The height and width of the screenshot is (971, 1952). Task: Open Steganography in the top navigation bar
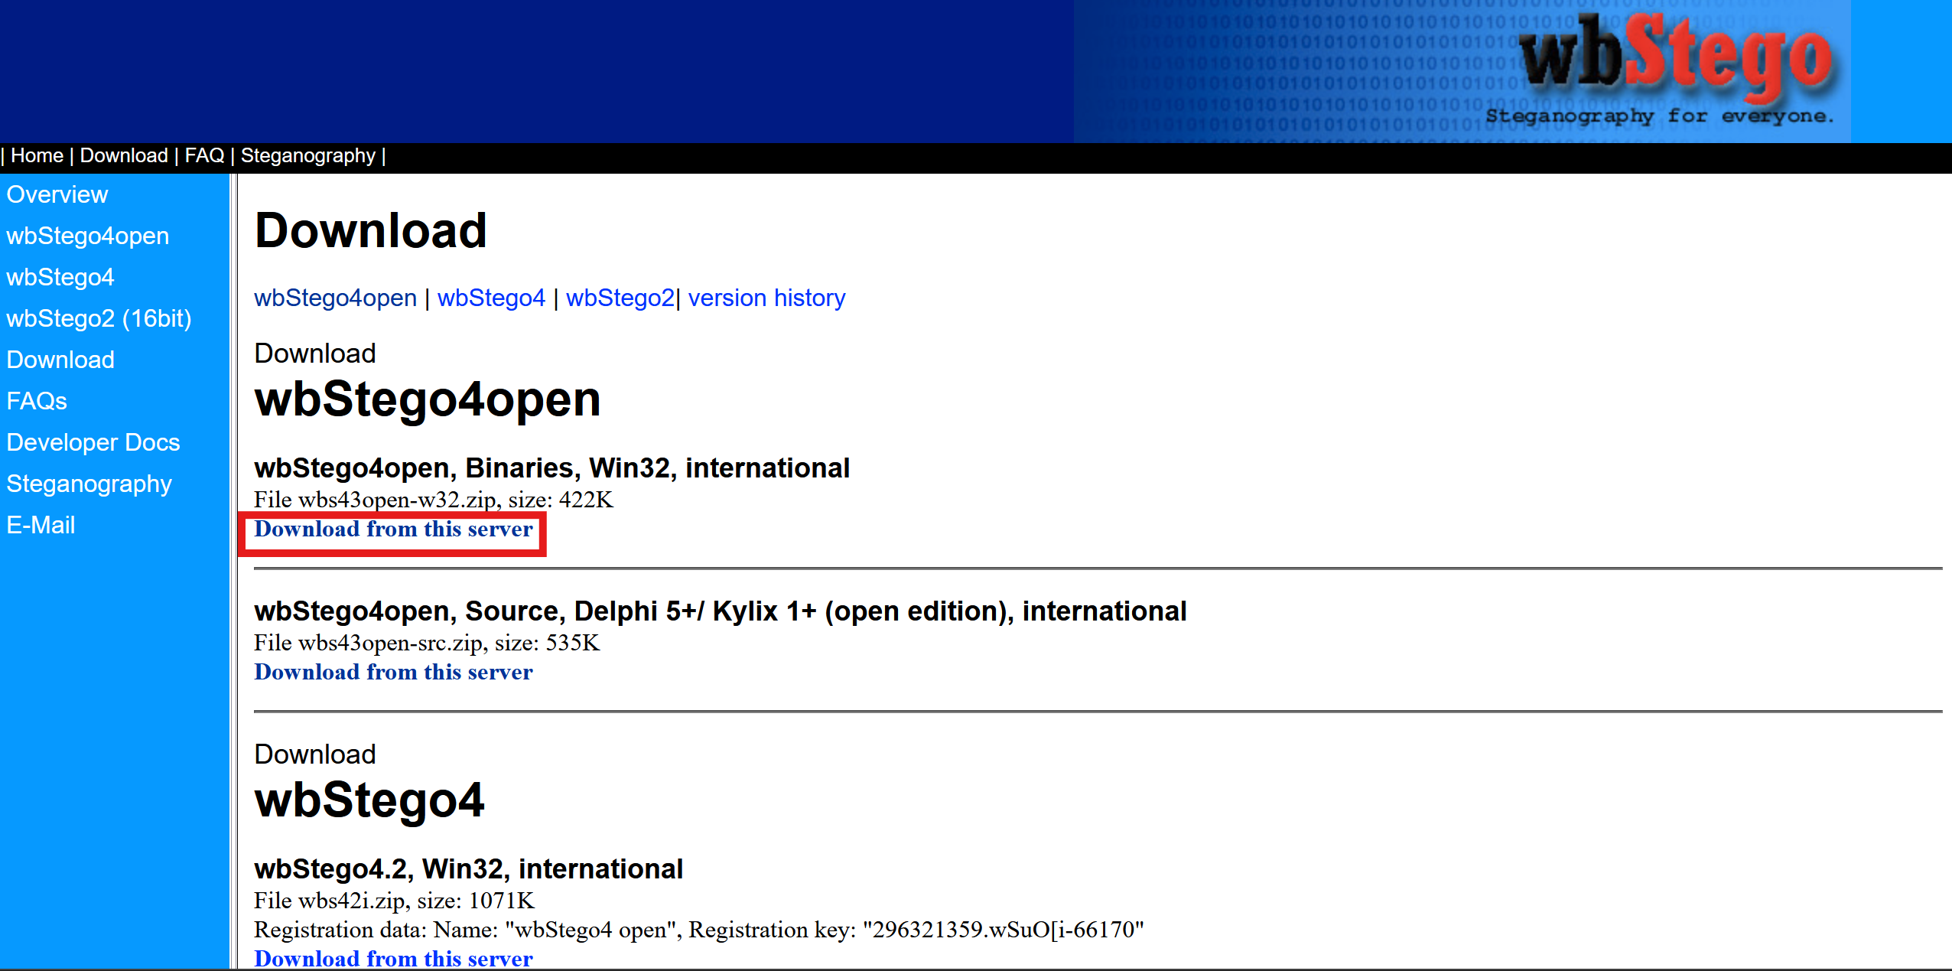coord(308,156)
